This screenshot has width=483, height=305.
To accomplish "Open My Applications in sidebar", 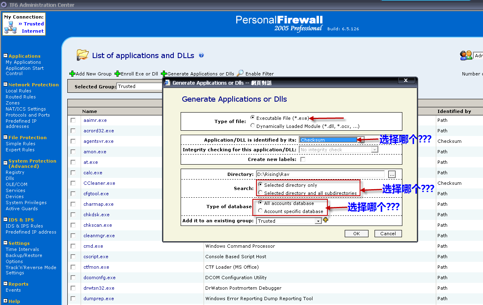I will pos(23,62).
